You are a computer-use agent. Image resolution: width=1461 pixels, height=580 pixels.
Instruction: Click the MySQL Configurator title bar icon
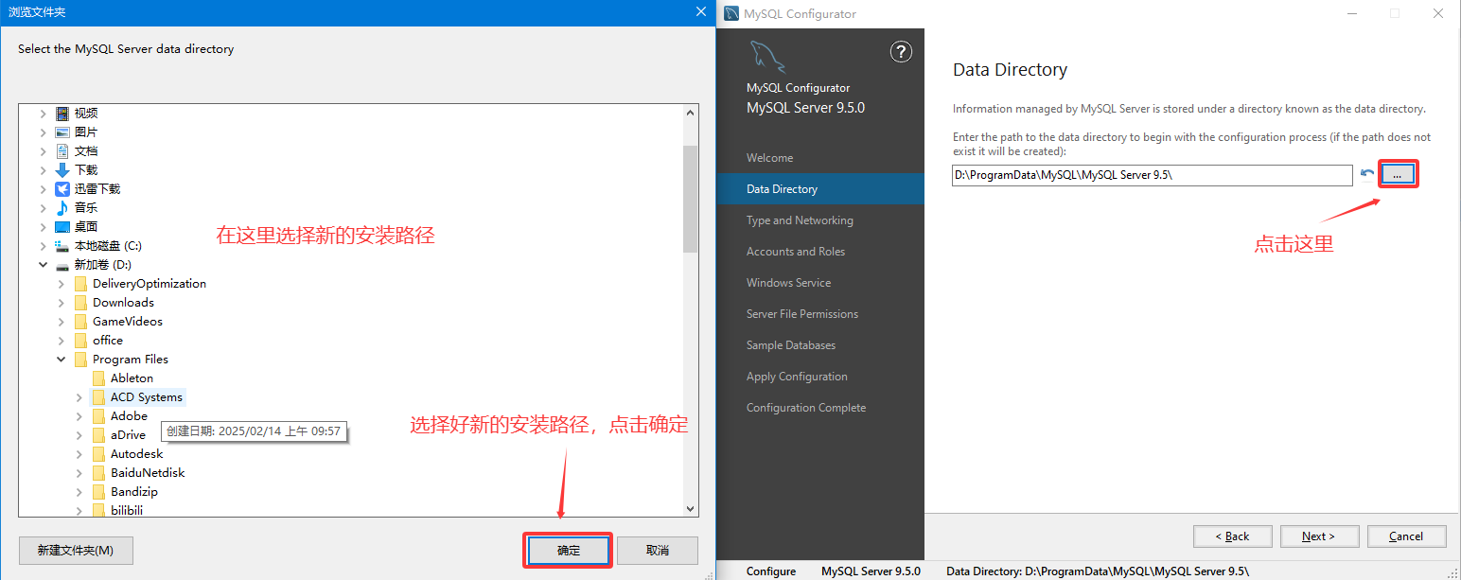731,13
